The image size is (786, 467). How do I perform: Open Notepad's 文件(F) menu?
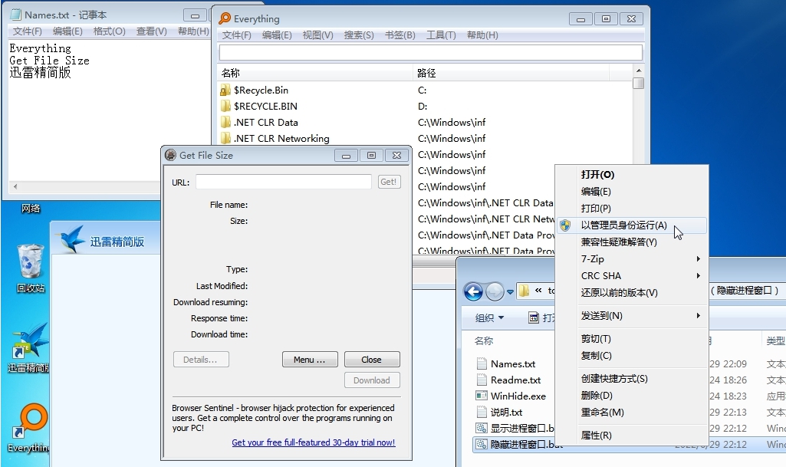coord(27,31)
